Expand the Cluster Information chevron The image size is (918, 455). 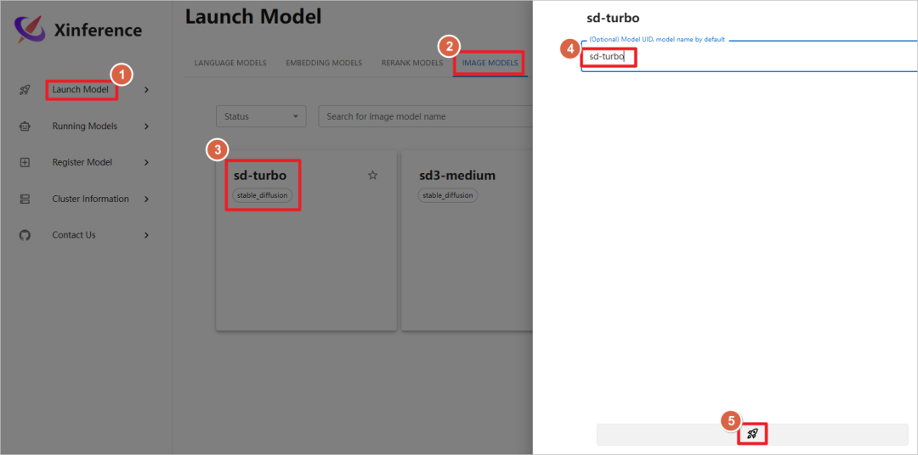[x=146, y=199]
